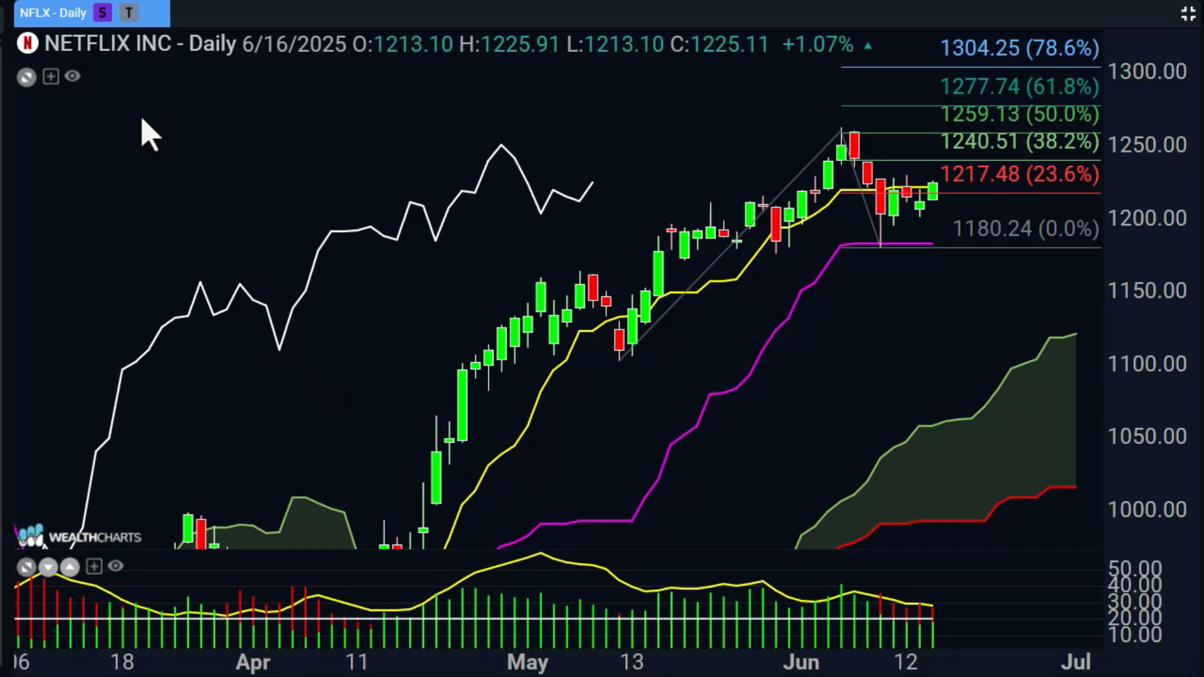The width and height of the screenshot is (1204, 677).
Task: Toggle visibility of lower pane indicators
Action: 115,566
